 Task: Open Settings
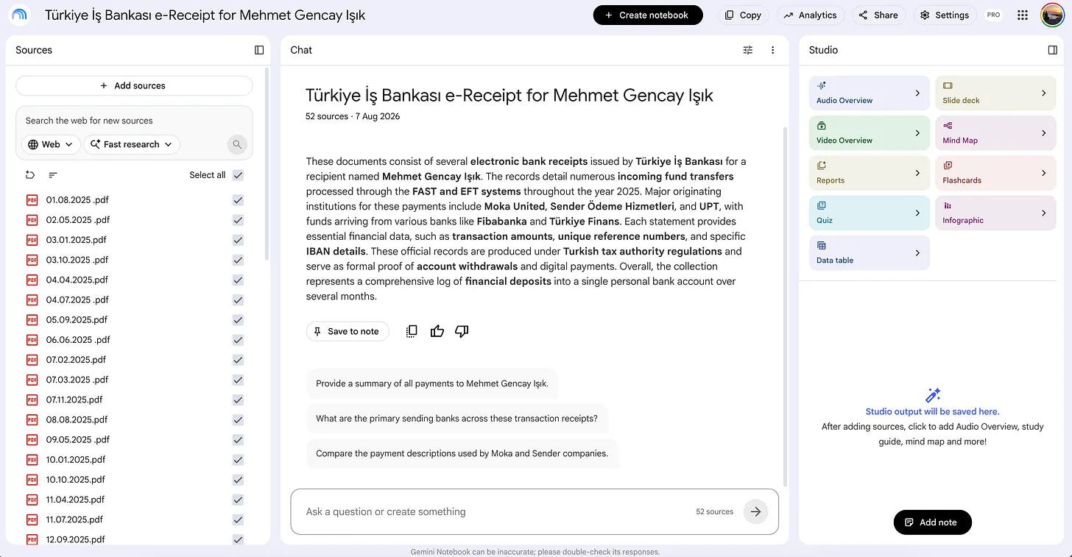[945, 15]
